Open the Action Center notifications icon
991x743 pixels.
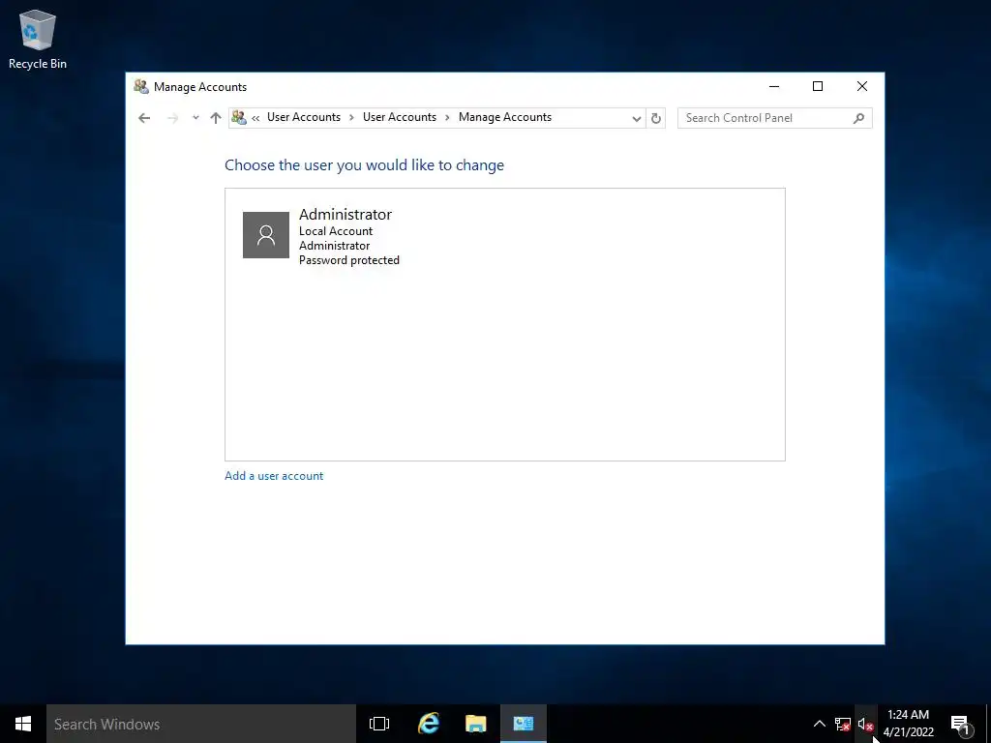tap(961, 724)
